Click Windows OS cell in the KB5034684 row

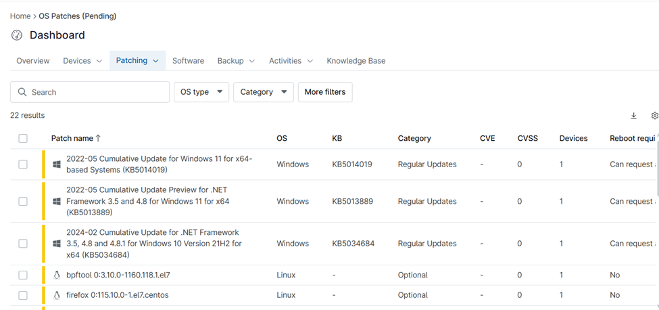click(x=293, y=244)
